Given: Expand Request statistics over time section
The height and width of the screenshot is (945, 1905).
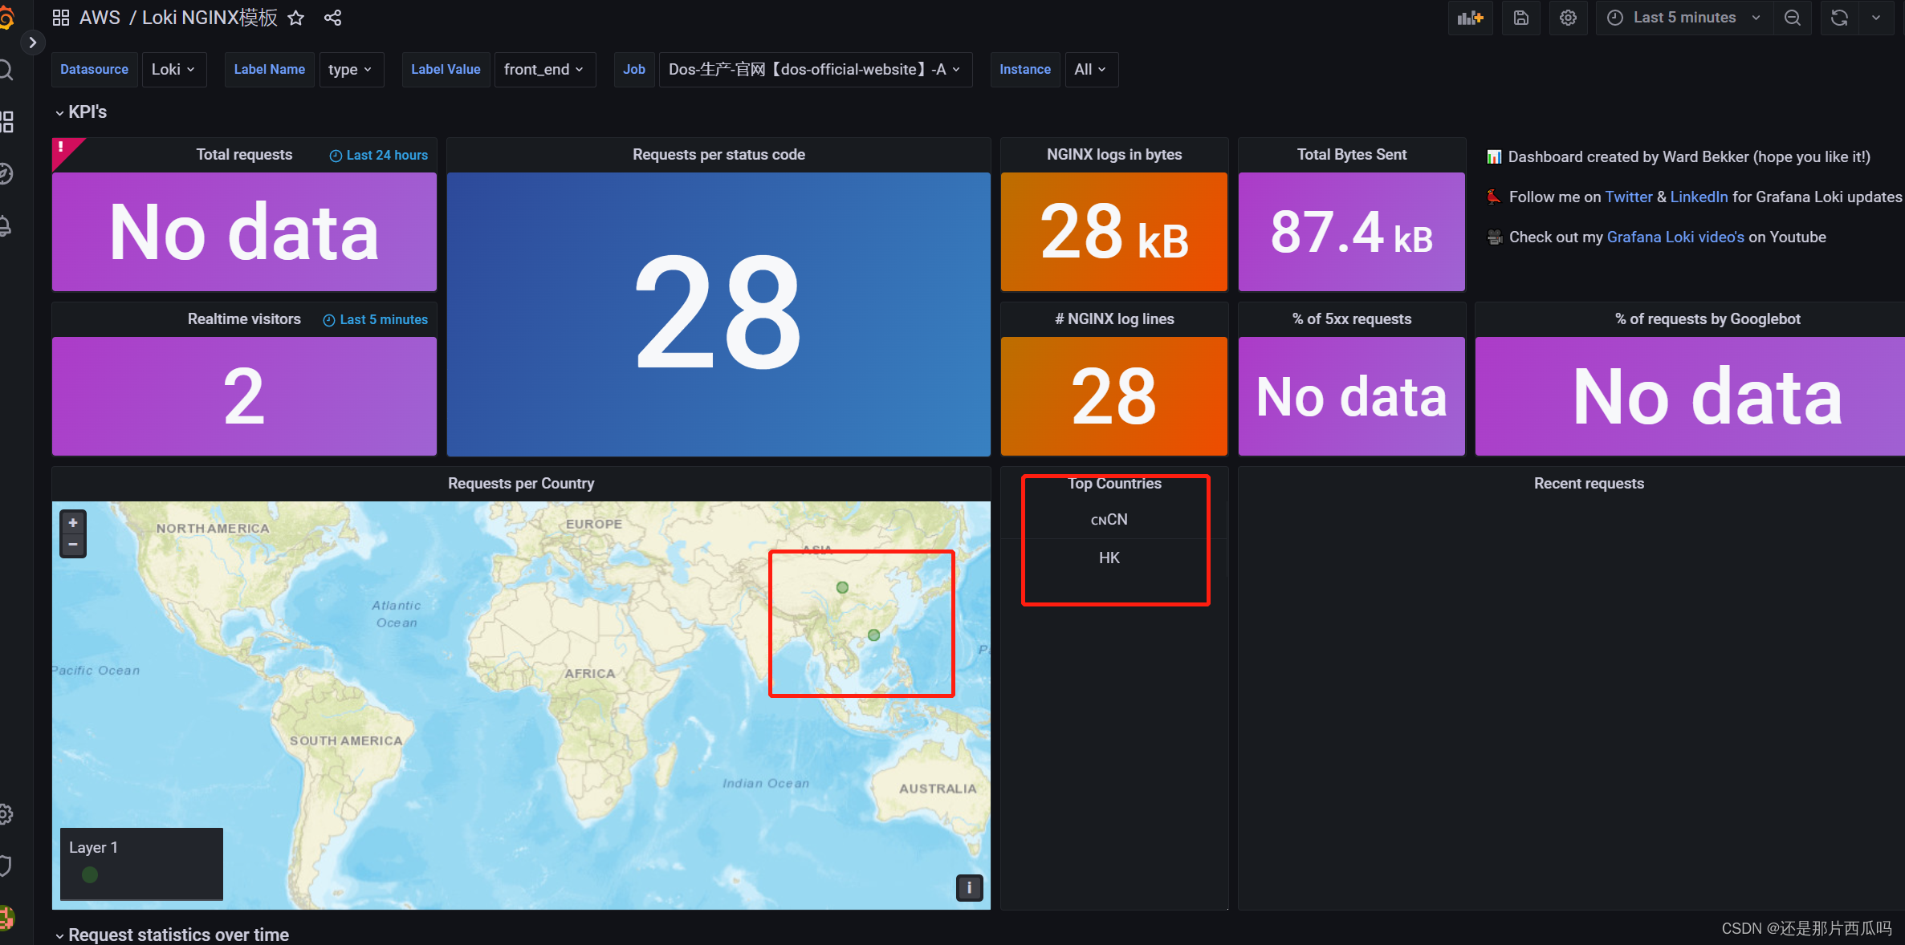Looking at the screenshot, I should point(61,934).
